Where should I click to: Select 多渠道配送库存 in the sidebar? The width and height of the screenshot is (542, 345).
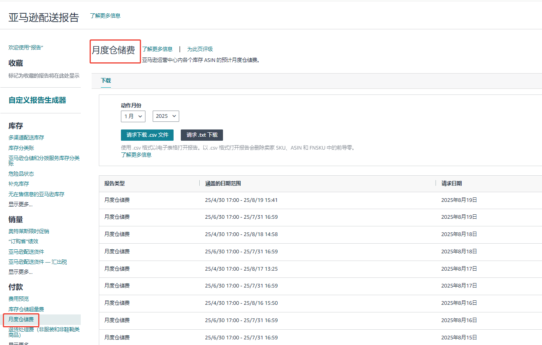26,138
